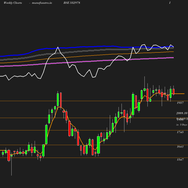Click the 1547 price level label
The width and height of the screenshot is (188, 188).
[180, 159]
